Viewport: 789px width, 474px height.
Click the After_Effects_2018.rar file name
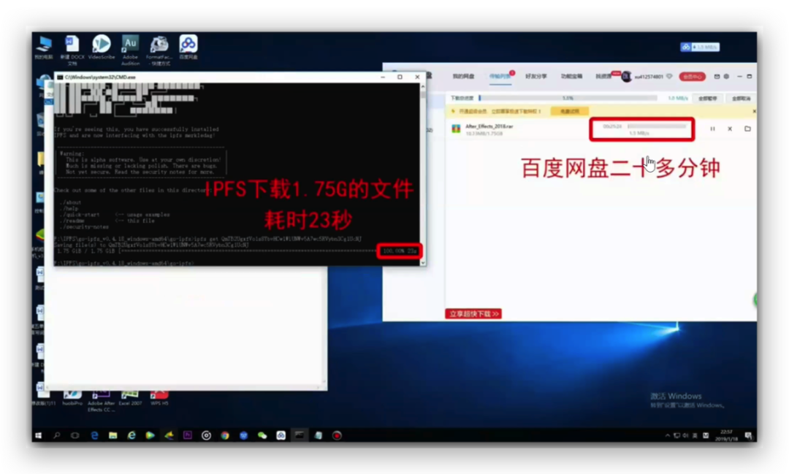pyautogui.click(x=489, y=126)
